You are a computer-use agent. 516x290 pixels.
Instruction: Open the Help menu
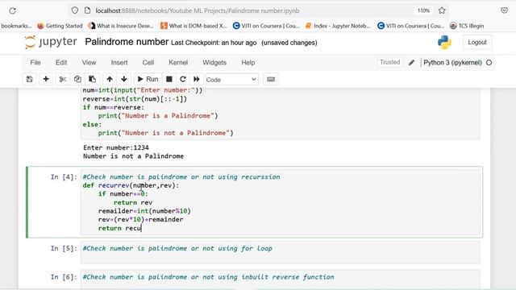click(248, 63)
